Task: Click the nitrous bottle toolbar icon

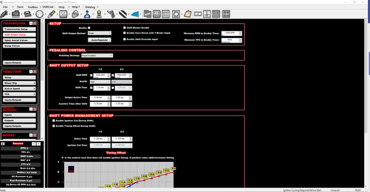Action: pyautogui.click(x=87, y=14)
